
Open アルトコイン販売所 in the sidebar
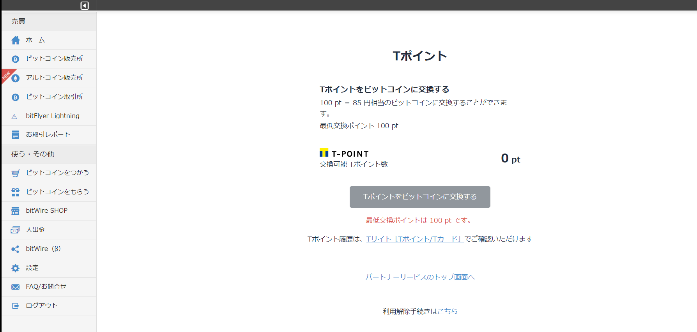coord(49,78)
